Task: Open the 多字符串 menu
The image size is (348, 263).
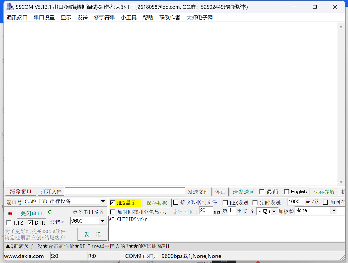Action: coord(104,17)
